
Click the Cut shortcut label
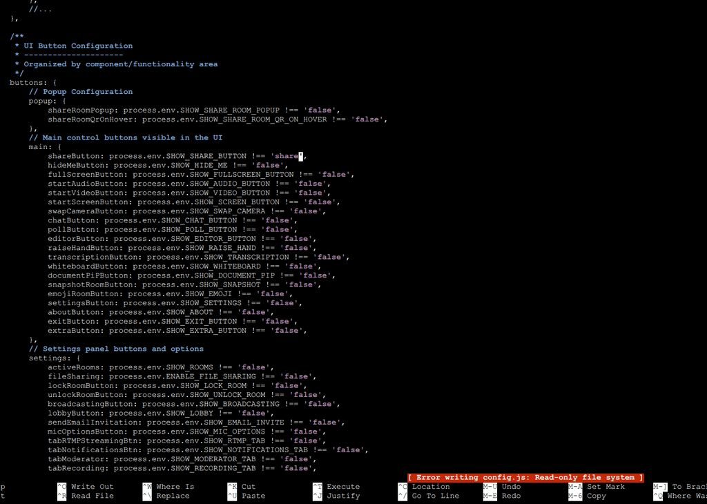tap(249, 487)
